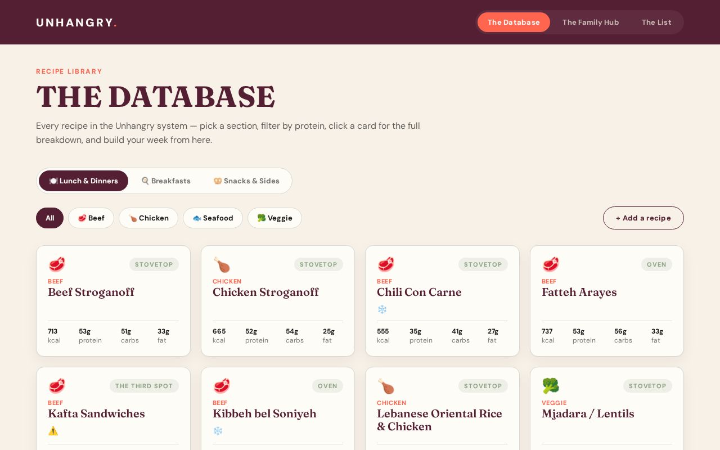
Task: Switch to The Family Hub tab
Action: point(591,22)
